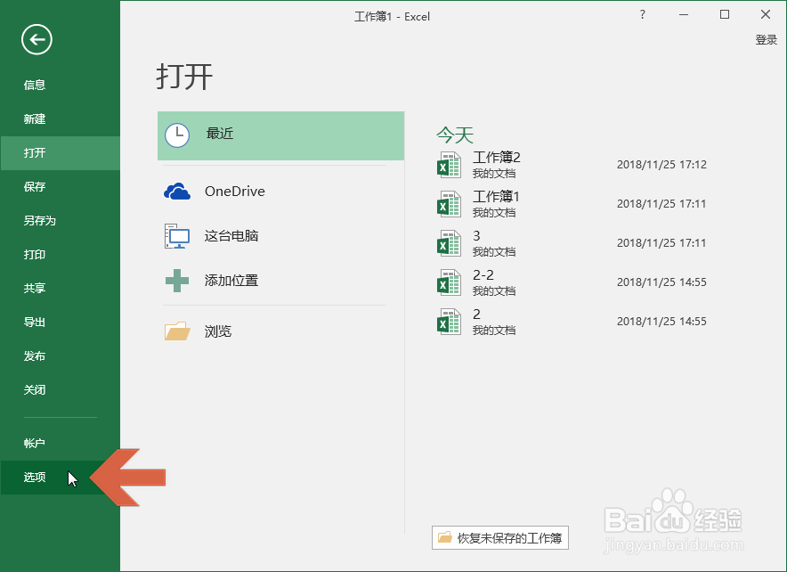Choose the 添加位置 label
The width and height of the screenshot is (787, 572).
click(231, 281)
